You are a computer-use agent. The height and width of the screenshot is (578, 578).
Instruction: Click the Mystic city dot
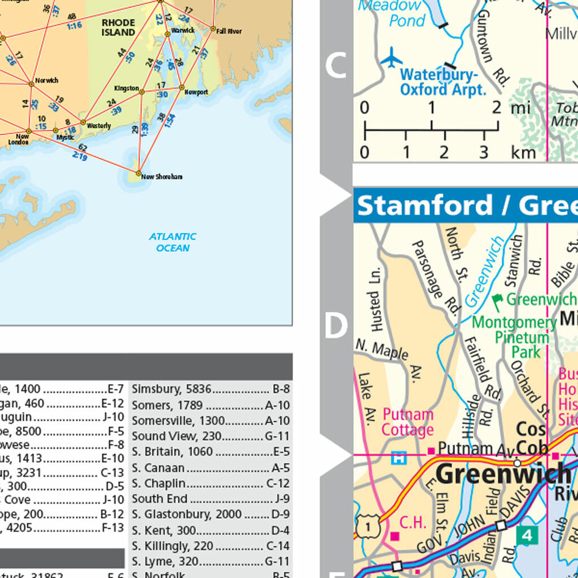[55, 130]
